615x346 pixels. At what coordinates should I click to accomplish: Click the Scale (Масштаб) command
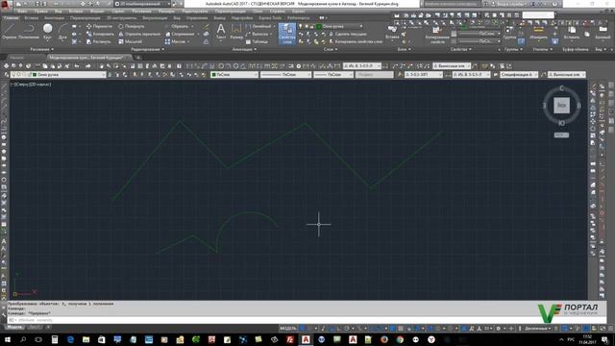[130, 41]
